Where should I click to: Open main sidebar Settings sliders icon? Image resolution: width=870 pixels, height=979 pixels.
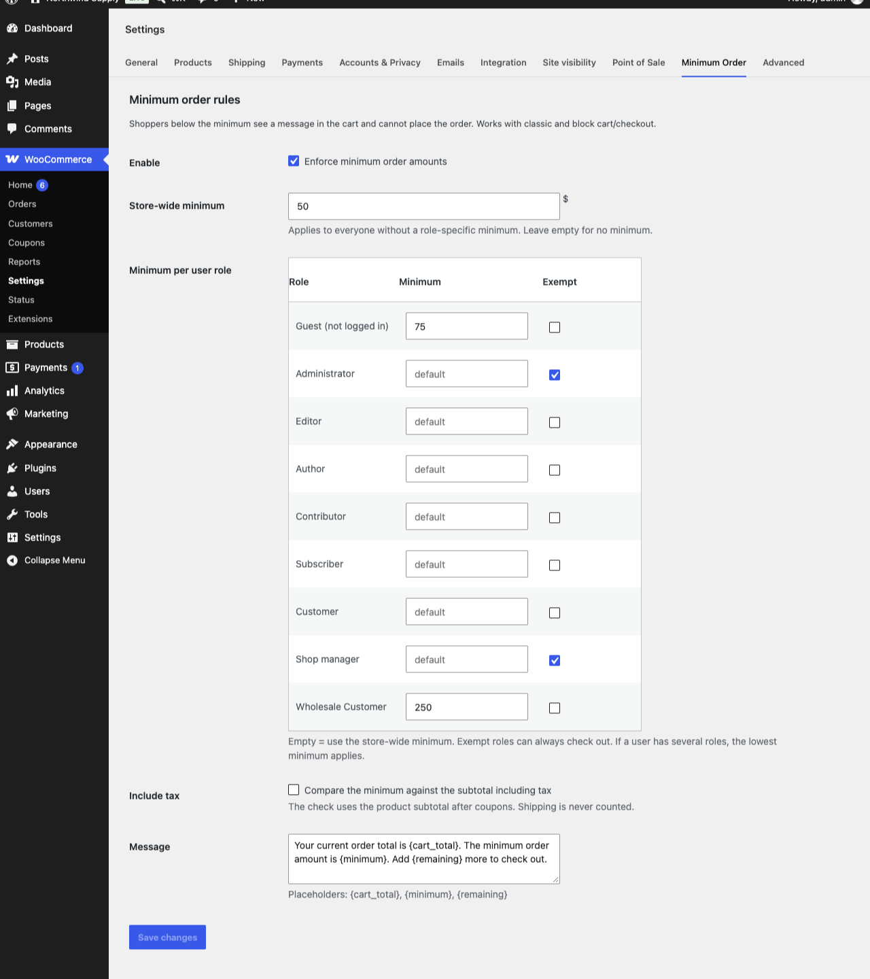[12, 538]
